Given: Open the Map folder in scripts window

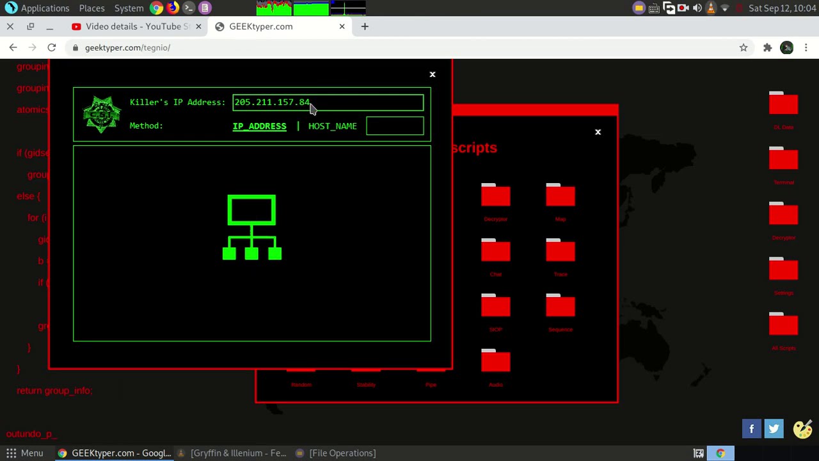Looking at the screenshot, I should coord(561,196).
